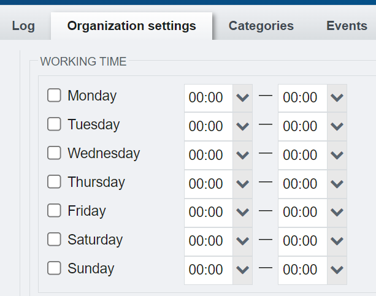Open the Categories tab
This screenshot has height=296, width=376.
(261, 26)
